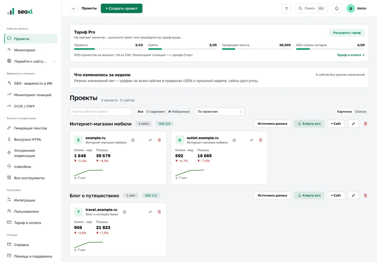Open Интеграции settings in the sidebar
377x262 pixels.
(x=31, y=200)
